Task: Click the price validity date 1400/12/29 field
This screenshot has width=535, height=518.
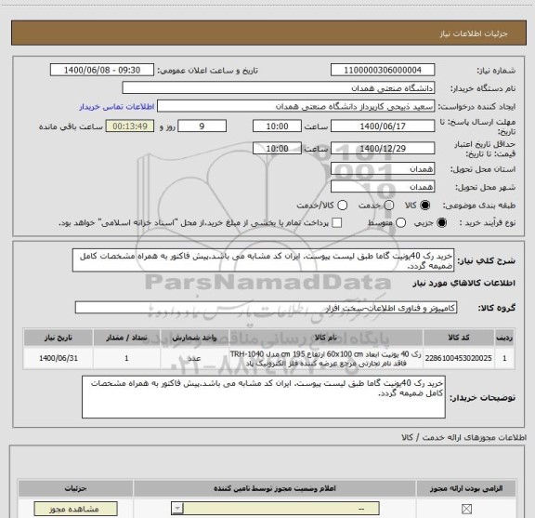Action: 383,148
